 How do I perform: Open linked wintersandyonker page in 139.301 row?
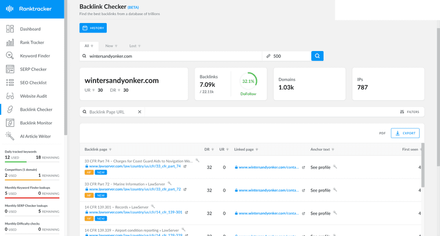click(268, 213)
